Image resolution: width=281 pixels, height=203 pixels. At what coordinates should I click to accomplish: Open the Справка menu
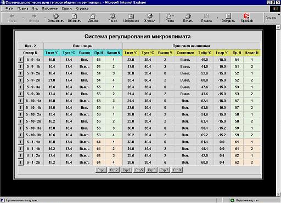click(82, 9)
